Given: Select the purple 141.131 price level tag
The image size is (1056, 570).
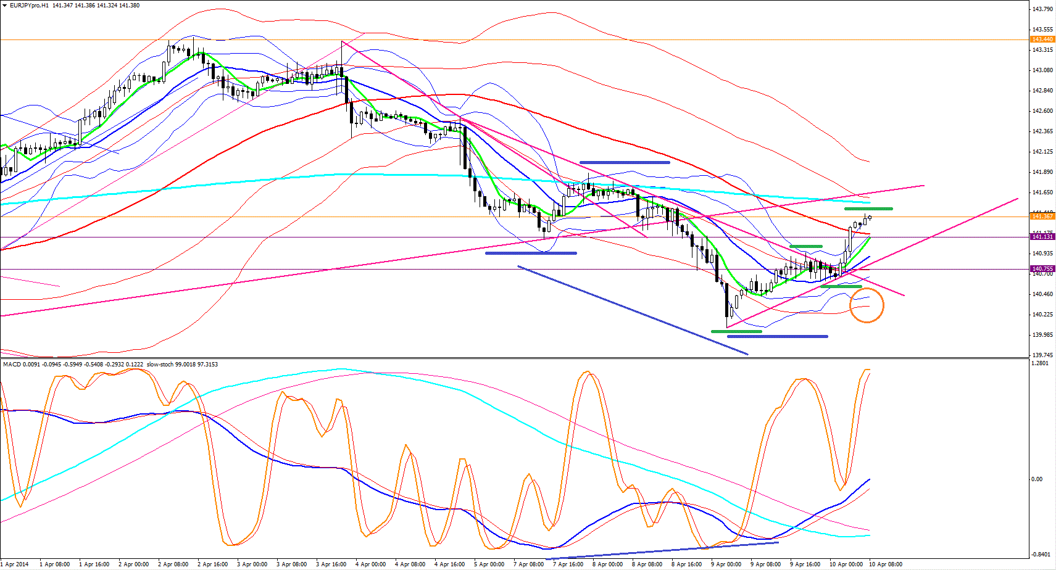Looking at the screenshot, I should coord(1042,237).
